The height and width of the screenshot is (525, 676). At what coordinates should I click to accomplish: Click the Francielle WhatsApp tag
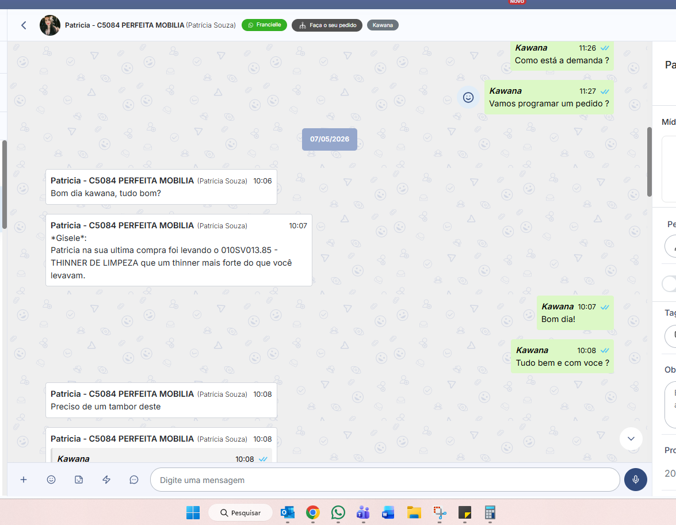pos(264,25)
